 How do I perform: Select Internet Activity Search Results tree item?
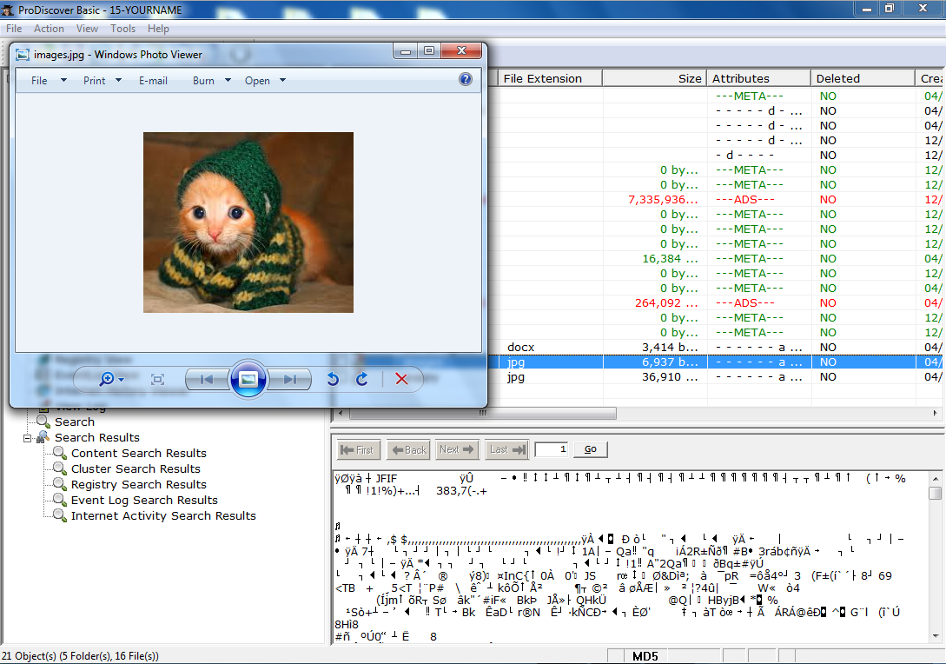pyautogui.click(x=163, y=515)
